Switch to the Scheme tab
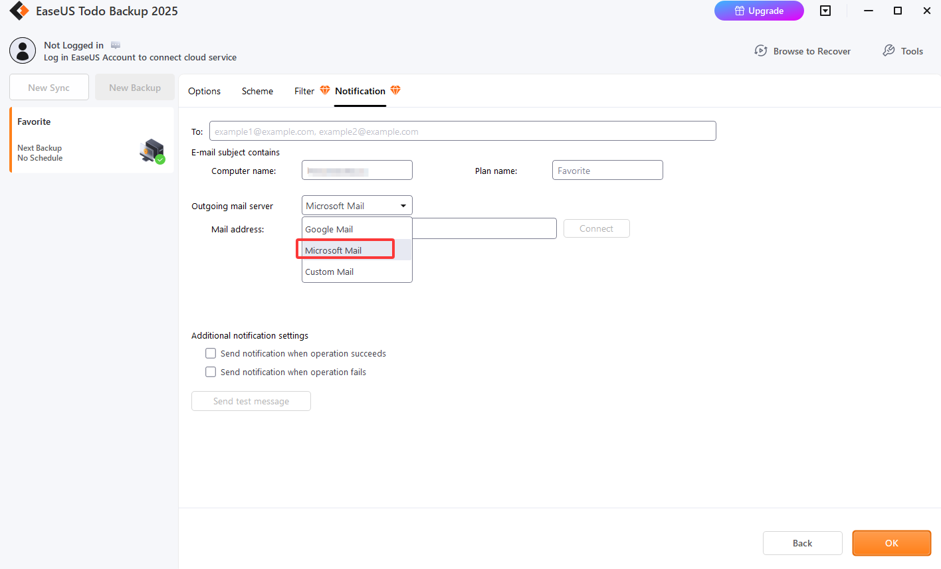The height and width of the screenshot is (569, 941). pyautogui.click(x=257, y=91)
